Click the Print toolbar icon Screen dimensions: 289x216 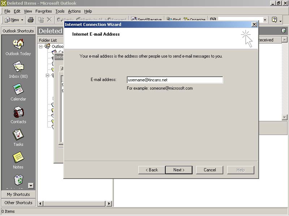31,20
